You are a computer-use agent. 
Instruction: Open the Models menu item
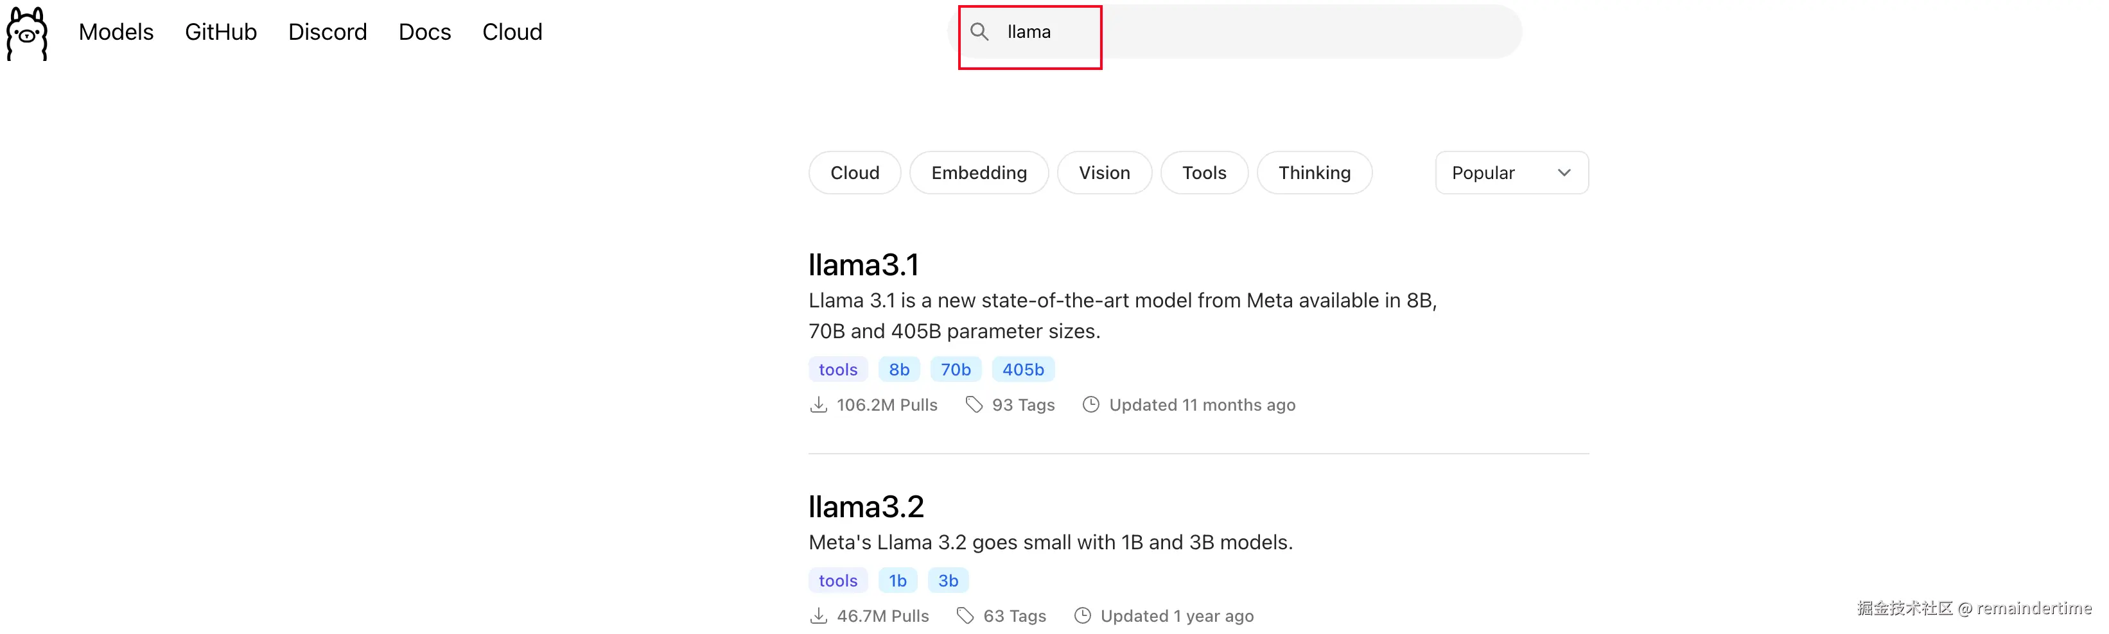point(116,32)
